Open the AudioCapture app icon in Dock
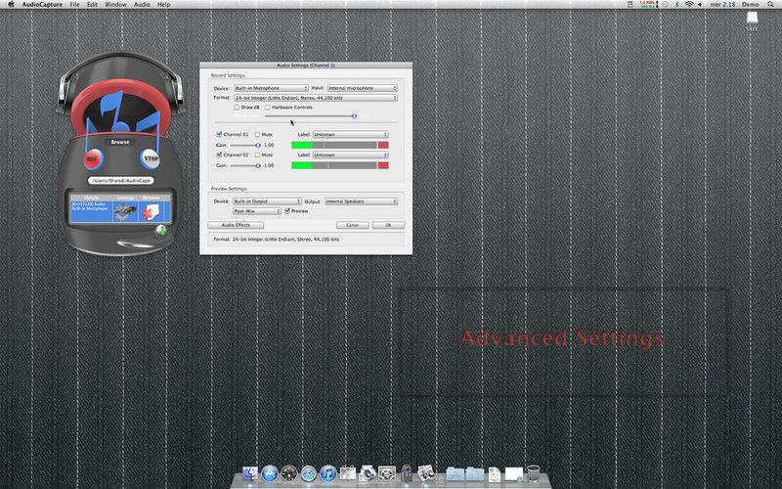The image size is (782, 489). pos(407,473)
